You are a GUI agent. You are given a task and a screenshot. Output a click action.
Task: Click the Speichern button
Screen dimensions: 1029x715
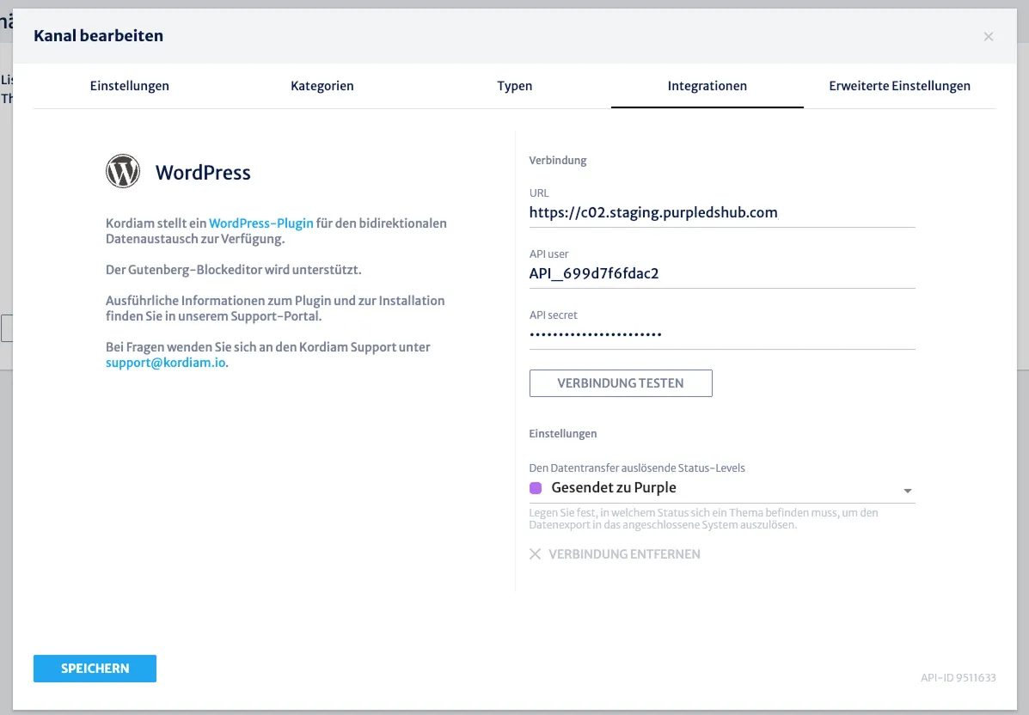95,669
